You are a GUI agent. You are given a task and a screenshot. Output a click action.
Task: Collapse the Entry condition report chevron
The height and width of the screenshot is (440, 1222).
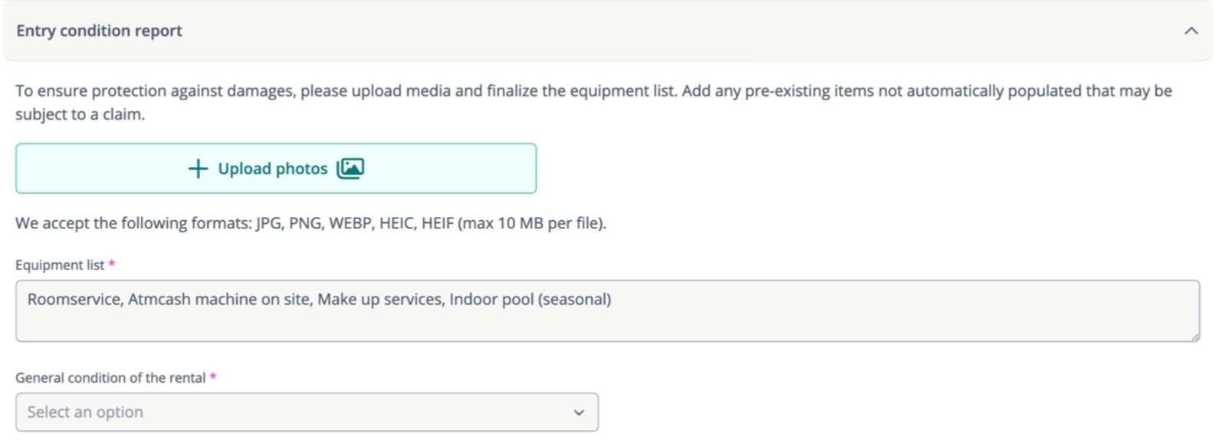pos(1191,31)
